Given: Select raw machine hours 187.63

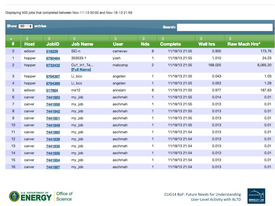Looking at the screenshot, I should point(266,90).
